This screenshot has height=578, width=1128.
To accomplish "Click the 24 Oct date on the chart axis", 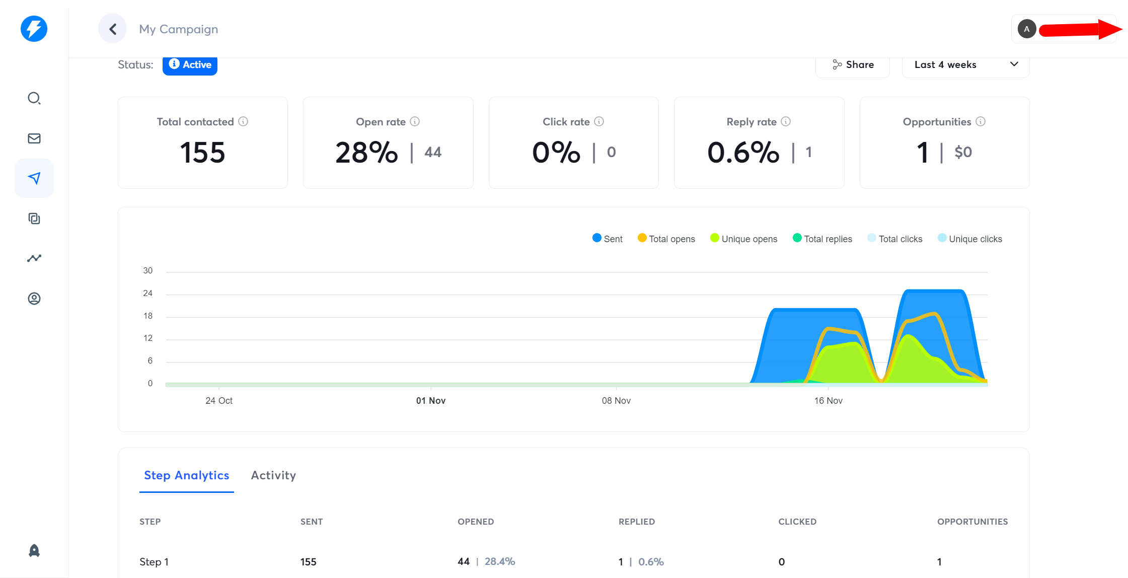I will click(219, 401).
